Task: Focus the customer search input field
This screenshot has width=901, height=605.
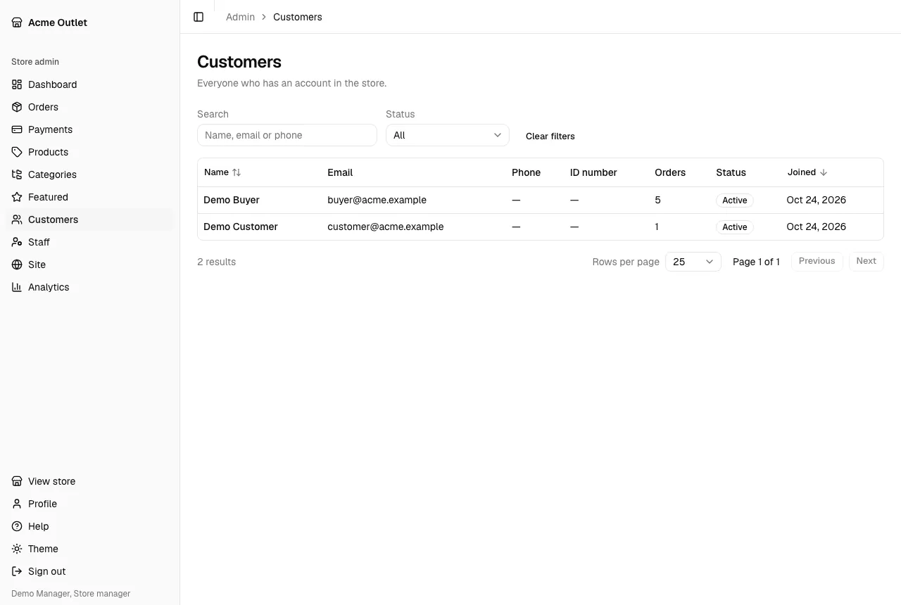Action: (x=287, y=135)
